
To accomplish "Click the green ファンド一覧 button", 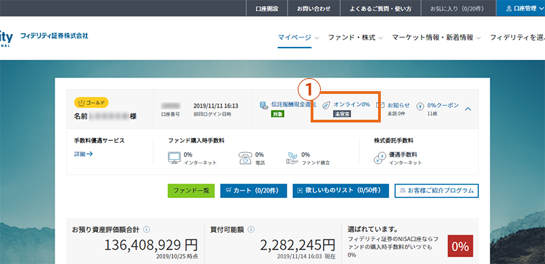I will tap(191, 191).
